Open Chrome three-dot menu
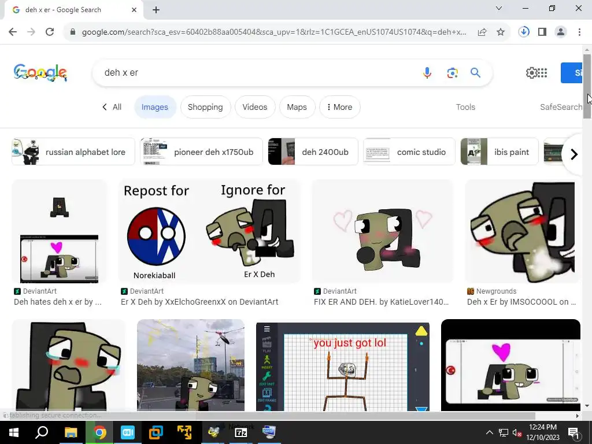This screenshot has width=592, height=444. [579, 32]
